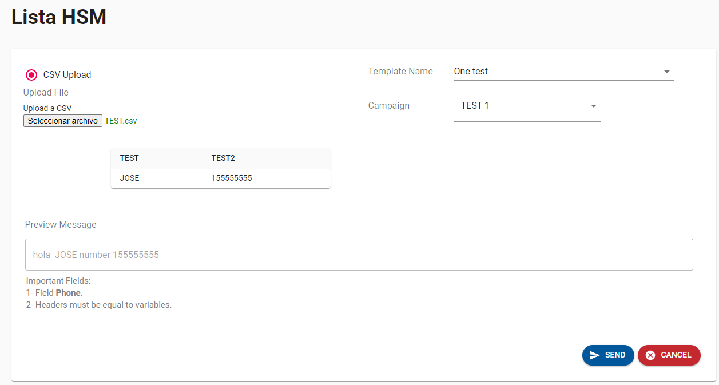Click the X circle icon on Cancel
719x385 pixels.
click(x=650, y=355)
